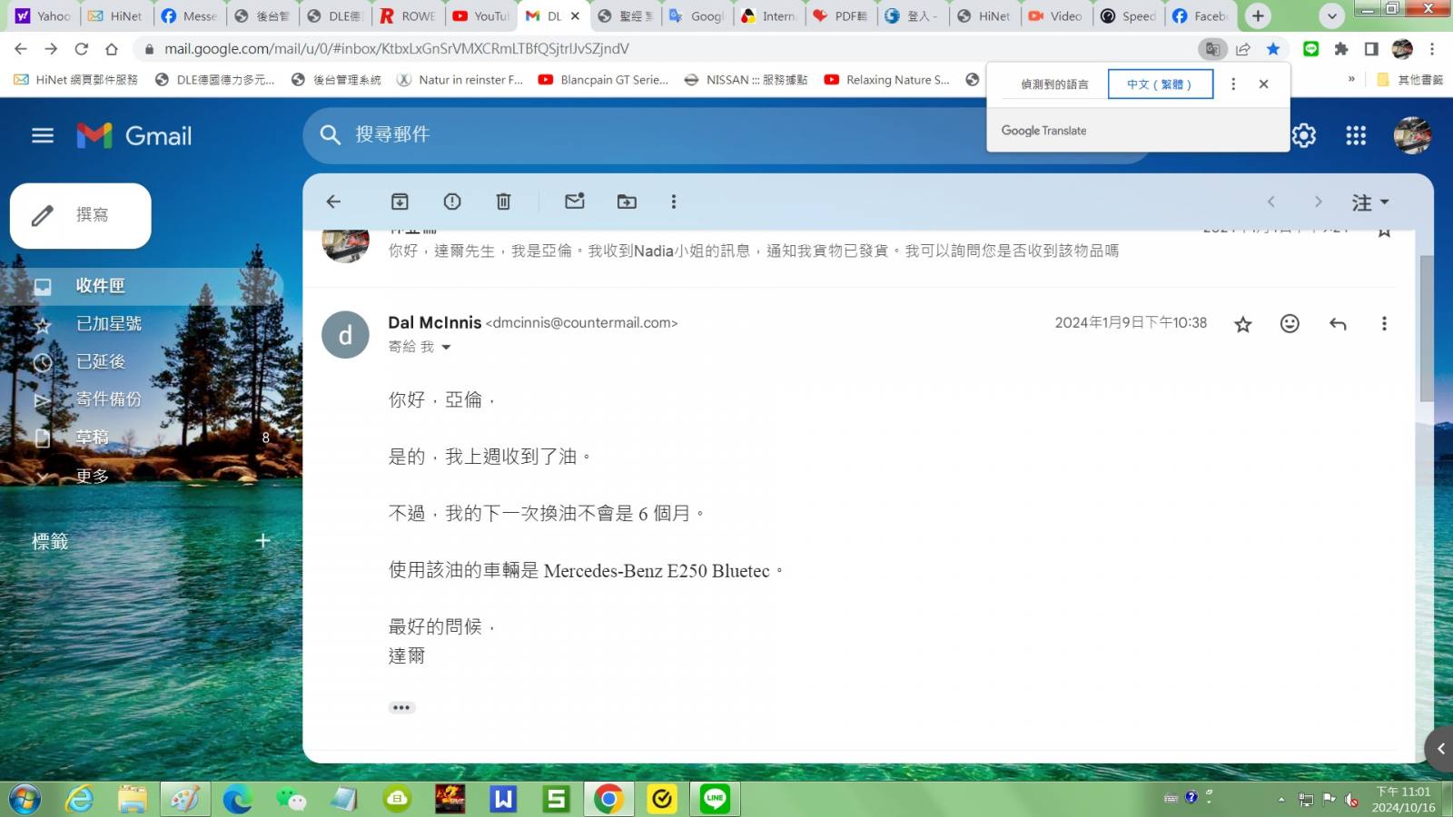Mark the email as unread
Screen dimensions: 1453x817
574,202
